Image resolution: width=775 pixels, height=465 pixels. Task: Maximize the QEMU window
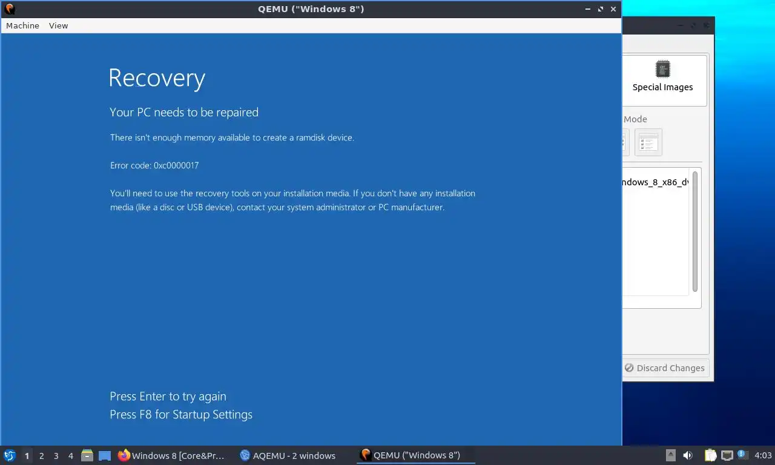(601, 9)
